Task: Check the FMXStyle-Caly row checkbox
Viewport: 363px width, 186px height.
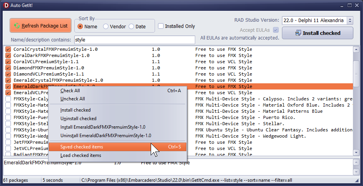Action: [8, 99]
